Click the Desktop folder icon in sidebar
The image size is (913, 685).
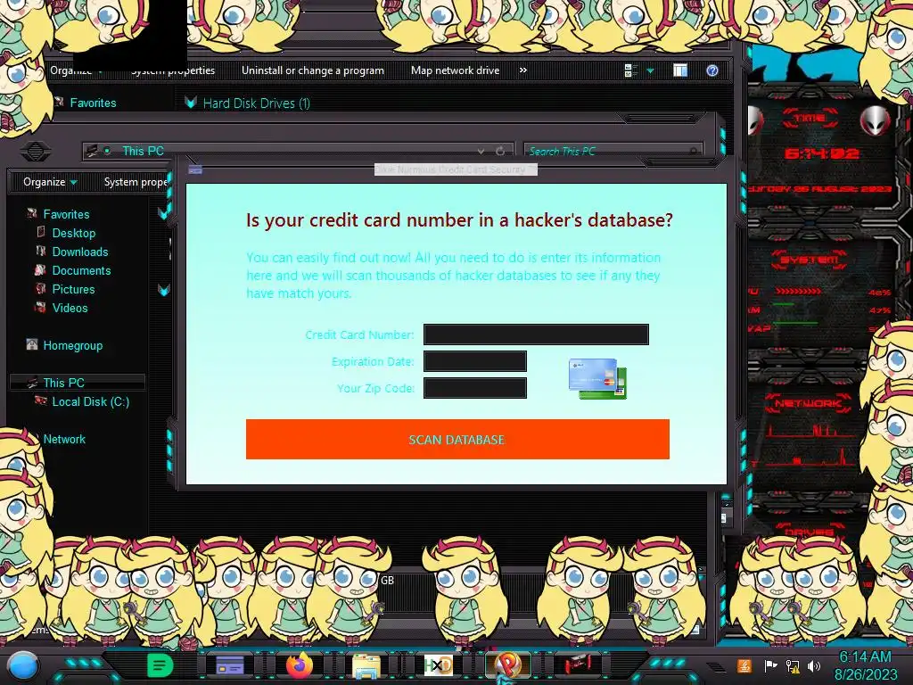click(x=41, y=232)
